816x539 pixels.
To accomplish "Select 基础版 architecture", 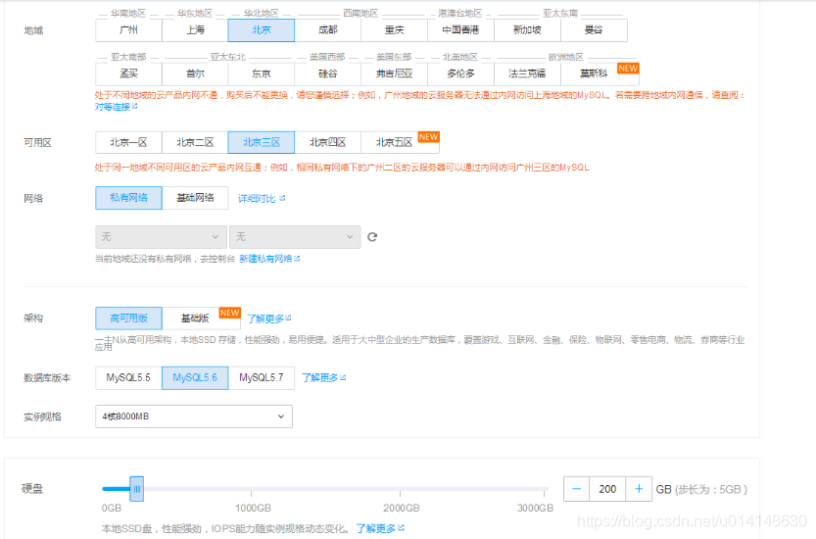I will click(202, 318).
